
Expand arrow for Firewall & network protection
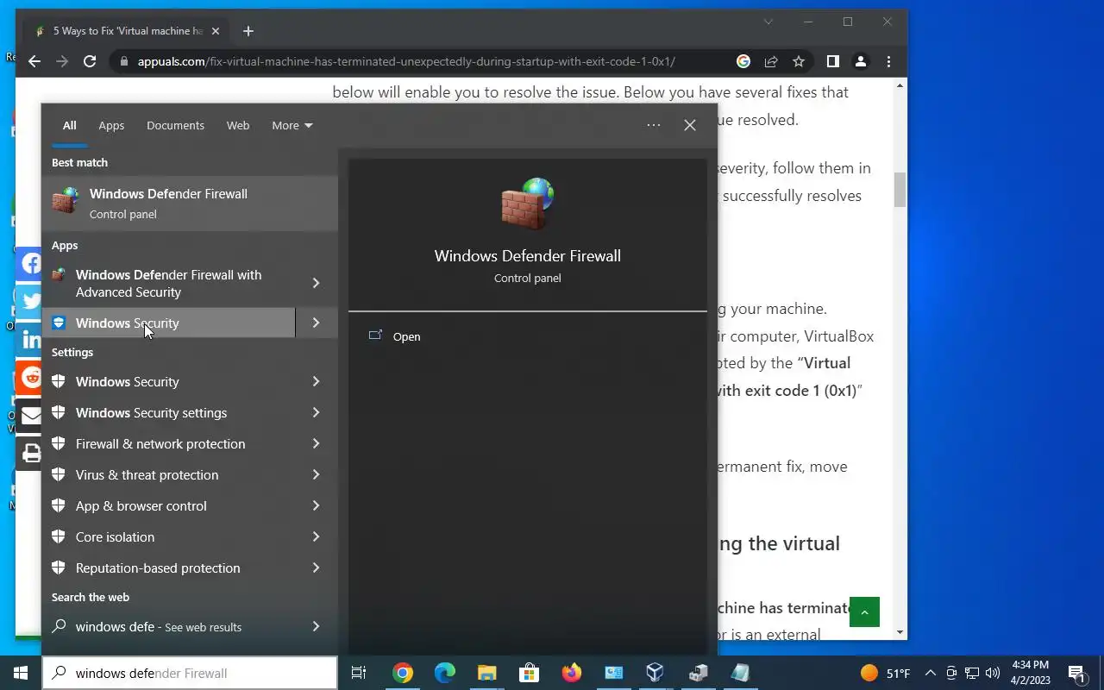[317, 443]
